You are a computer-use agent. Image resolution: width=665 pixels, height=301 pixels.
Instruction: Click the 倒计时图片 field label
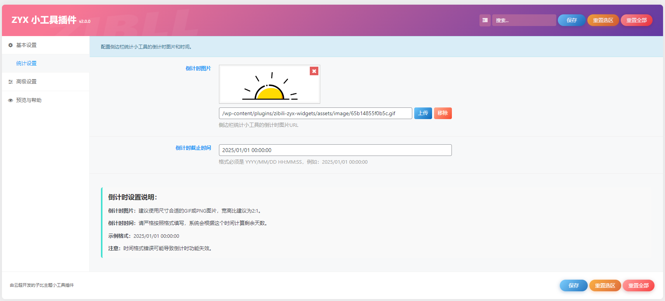point(198,69)
